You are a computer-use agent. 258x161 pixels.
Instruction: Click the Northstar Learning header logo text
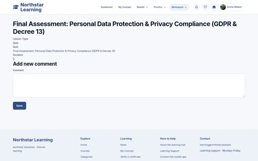click(32, 7)
